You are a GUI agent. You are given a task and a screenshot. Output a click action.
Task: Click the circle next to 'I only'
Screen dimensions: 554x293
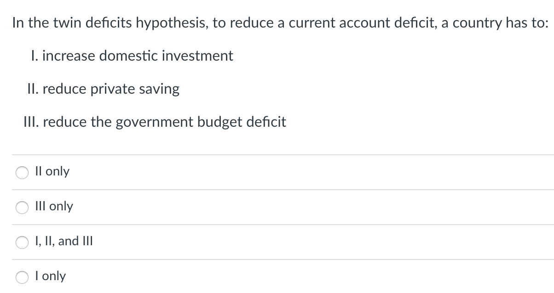pos(22,277)
